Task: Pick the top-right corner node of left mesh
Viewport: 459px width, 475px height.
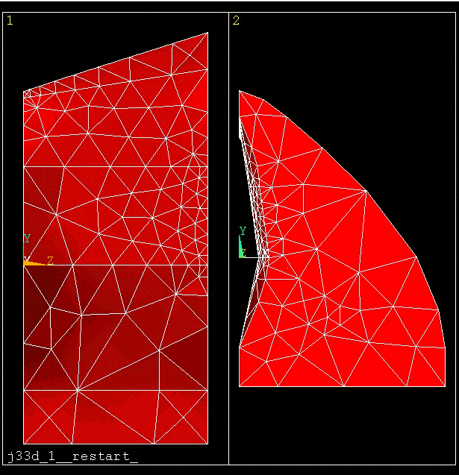Action: (x=207, y=33)
